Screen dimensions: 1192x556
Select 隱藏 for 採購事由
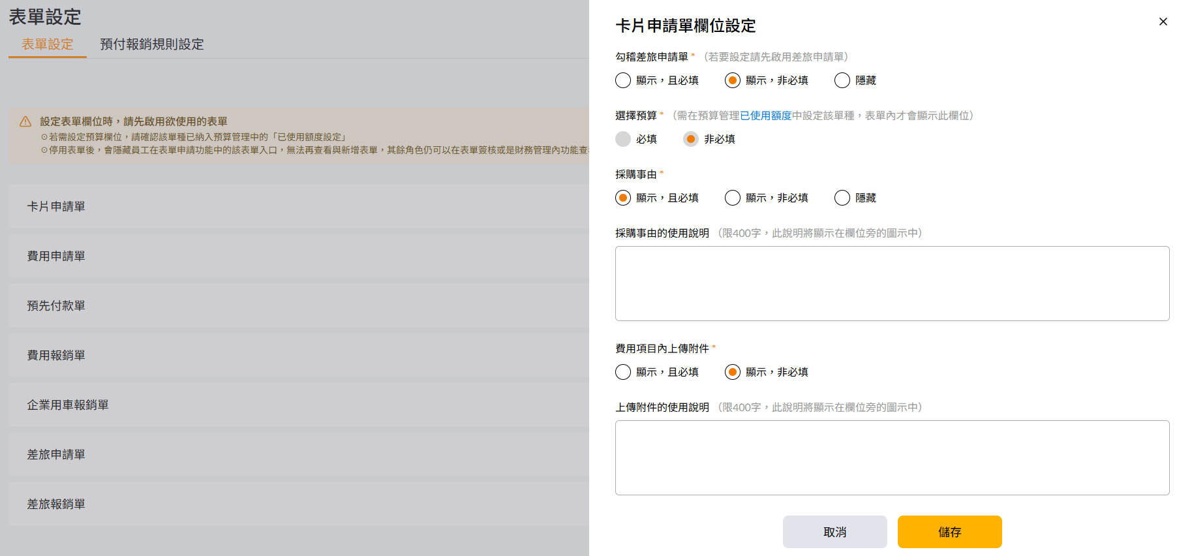click(842, 198)
